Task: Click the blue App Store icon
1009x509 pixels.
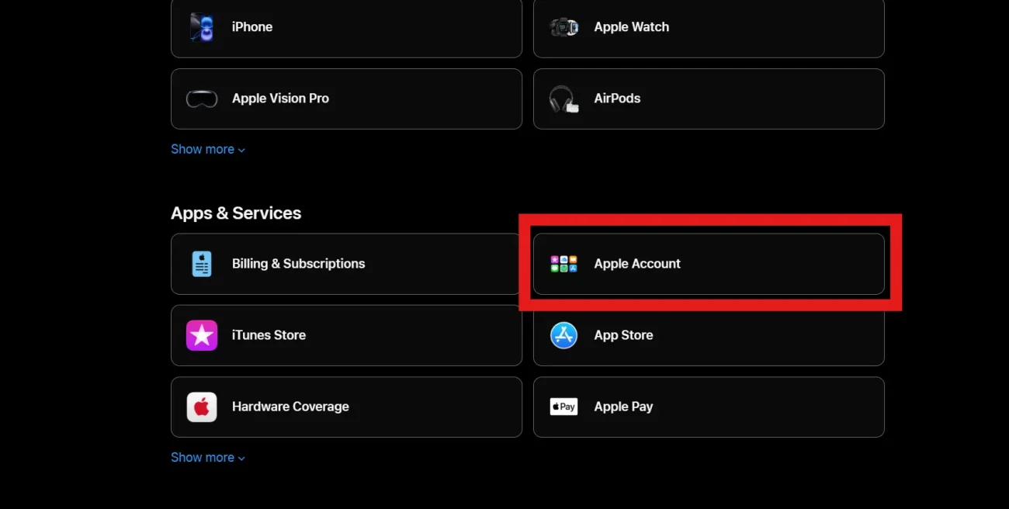Action: [x=563, y=335]
